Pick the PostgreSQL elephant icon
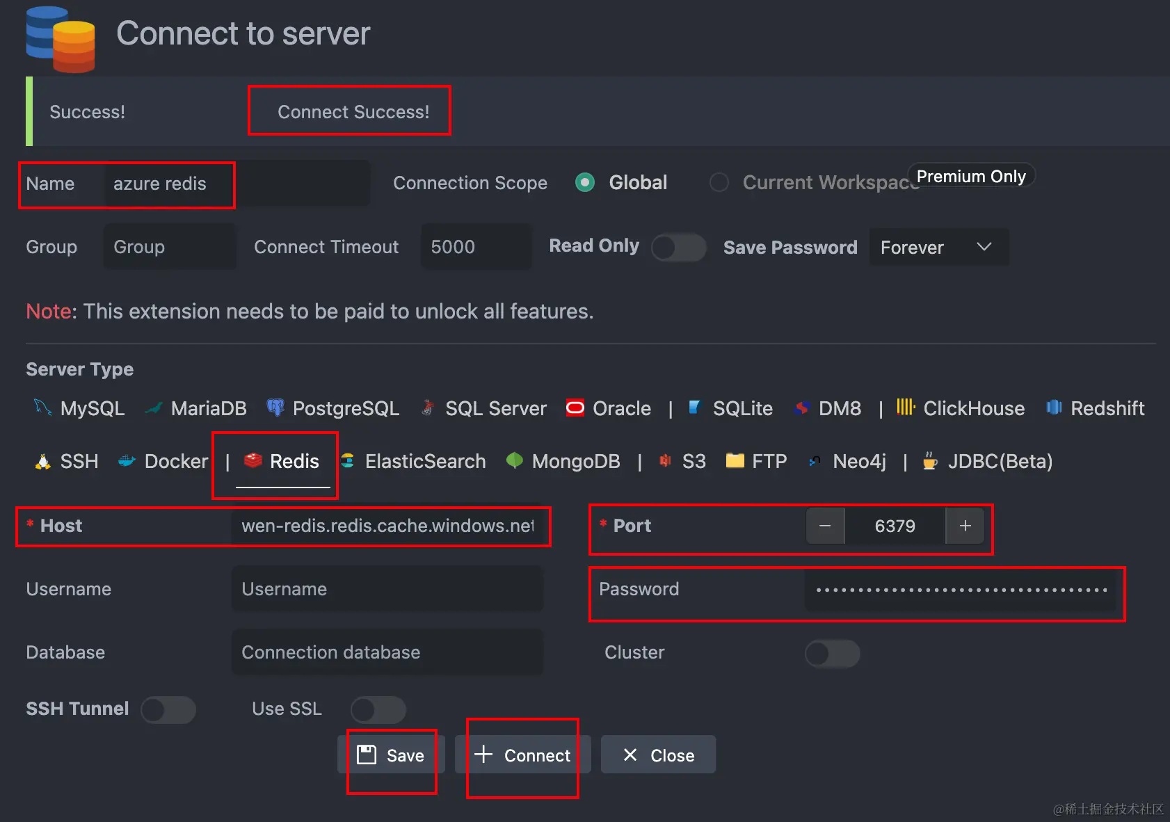 [x=275, y=408]
